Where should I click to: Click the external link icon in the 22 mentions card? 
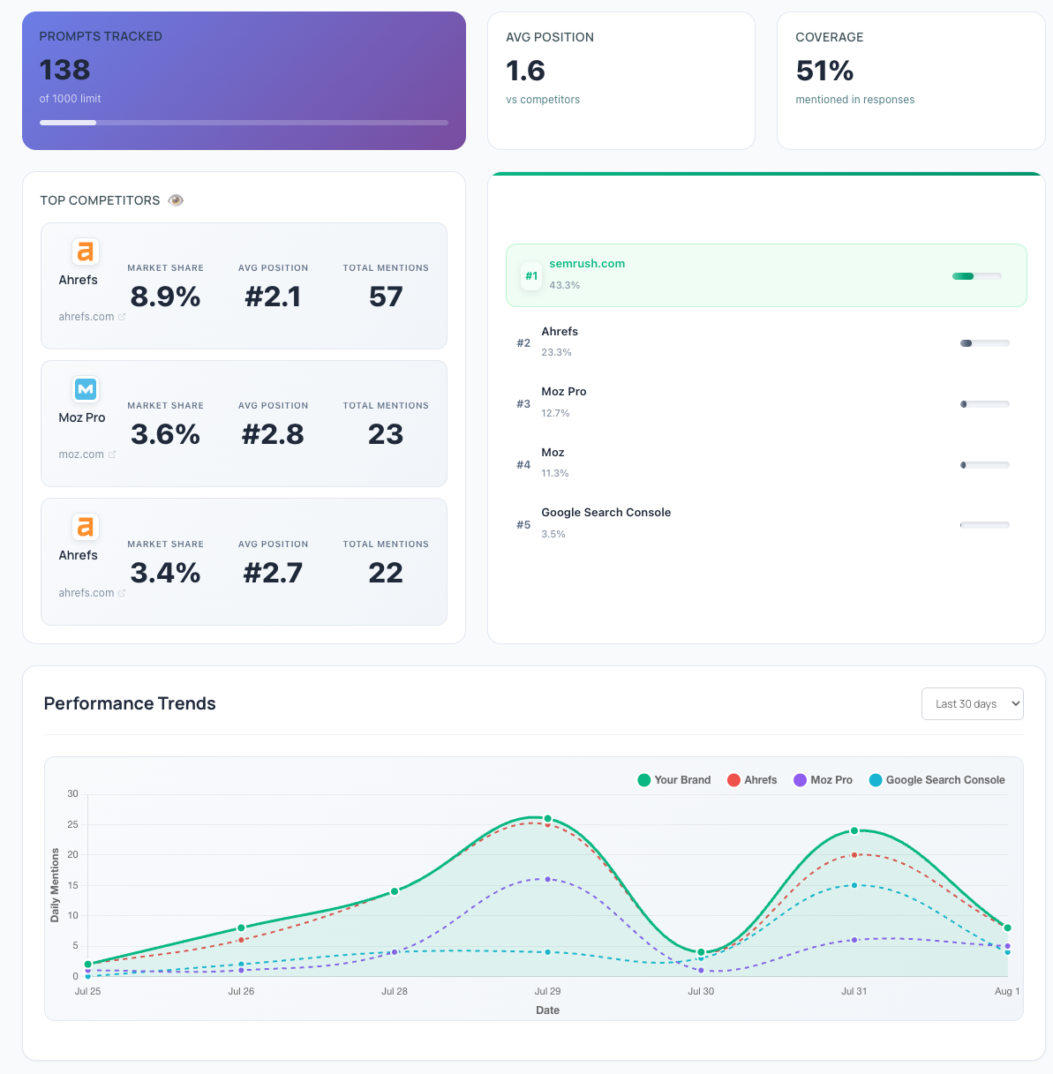tap(122, 593)
